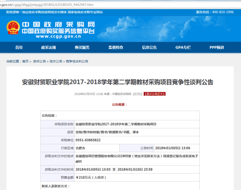
Task: Open the 政采法规 navigation tab
Action: 49,47
